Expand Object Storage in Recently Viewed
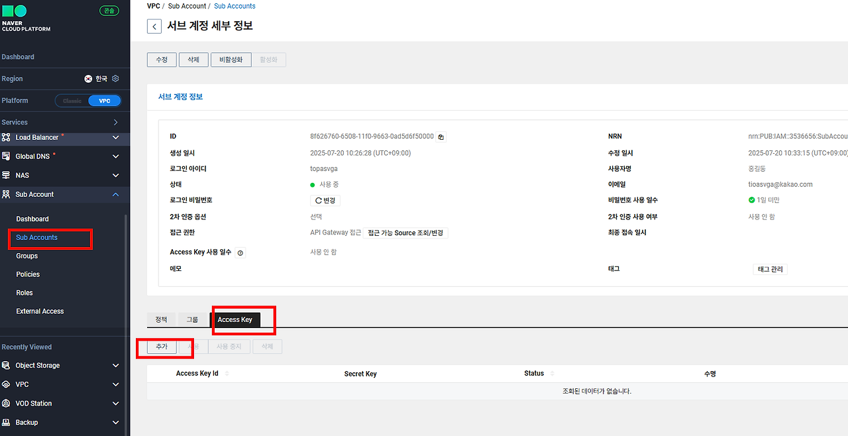 pos(116,365)
